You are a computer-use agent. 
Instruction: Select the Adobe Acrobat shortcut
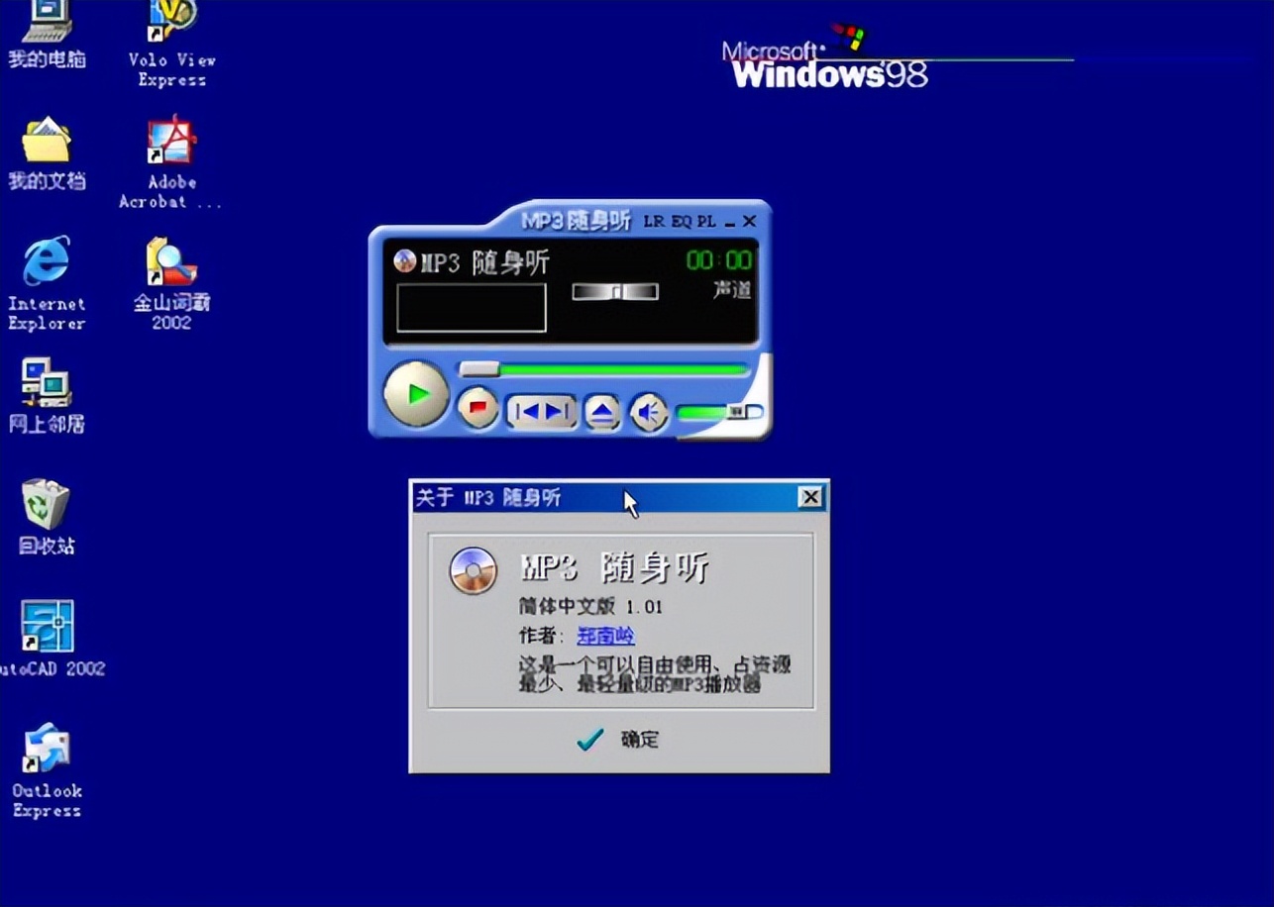(x=171, y=163)
